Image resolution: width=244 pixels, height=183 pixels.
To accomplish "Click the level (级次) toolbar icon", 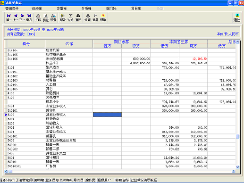I will click(x=63, y=17).
